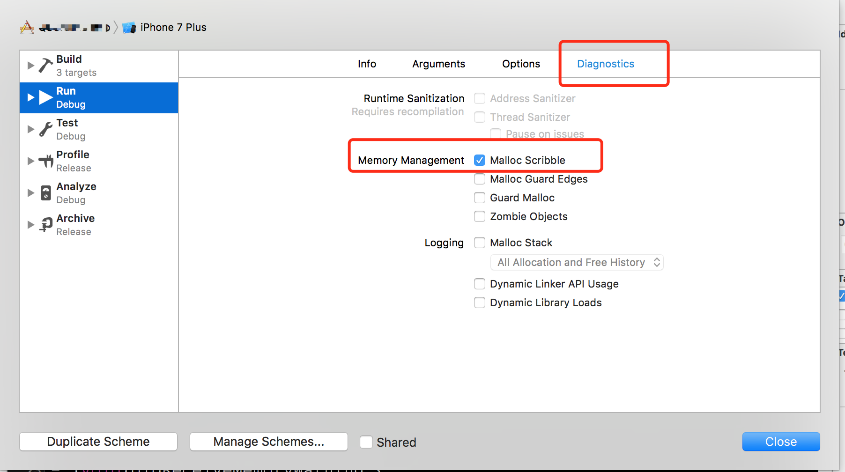Click the Run play icon

coord(46,97)
